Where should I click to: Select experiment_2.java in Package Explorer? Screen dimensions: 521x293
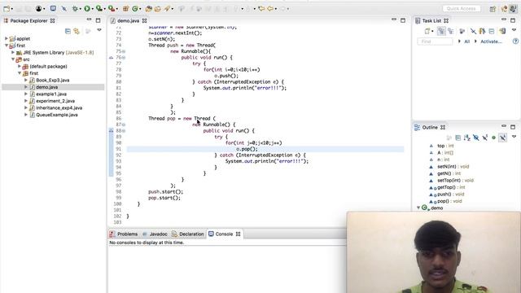(x=55, y=101)
